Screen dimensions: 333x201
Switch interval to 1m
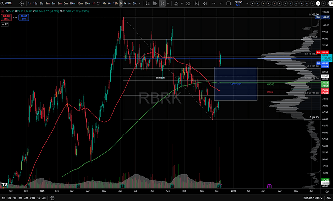pos(48,3)
